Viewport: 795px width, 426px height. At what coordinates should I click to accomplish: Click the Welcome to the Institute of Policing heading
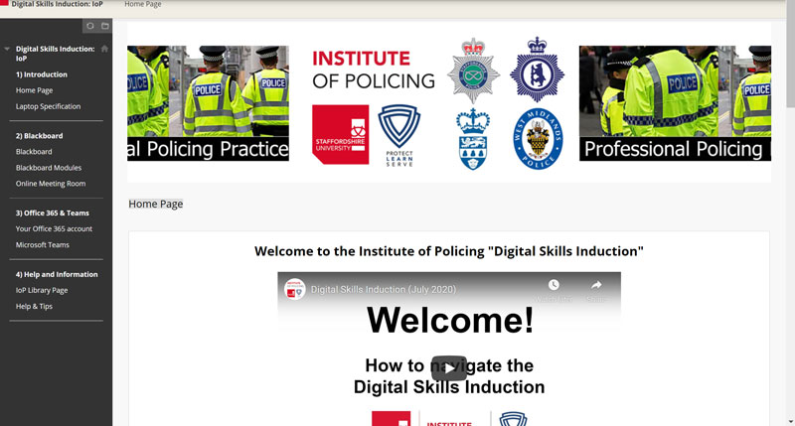[x=449, y=251]
